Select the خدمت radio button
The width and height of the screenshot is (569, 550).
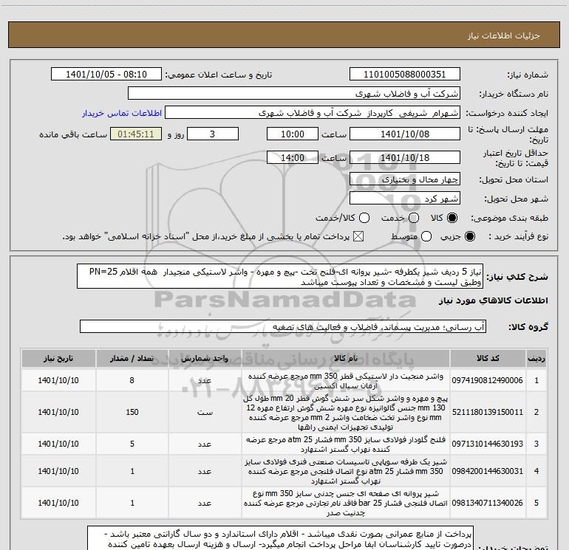(414, 218)
